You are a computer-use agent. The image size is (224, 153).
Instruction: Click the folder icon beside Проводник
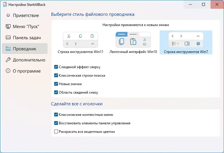pos(8,49)
